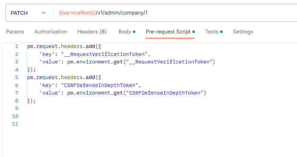Open the Authorization tab
The image size is (297, 157).
(x=51, y=32)
